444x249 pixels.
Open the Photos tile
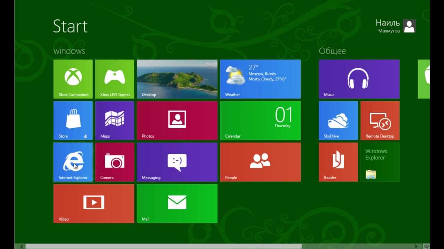tap(177, 121)
